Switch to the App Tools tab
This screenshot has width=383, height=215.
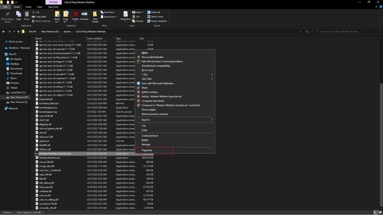(x=53, y=7)
